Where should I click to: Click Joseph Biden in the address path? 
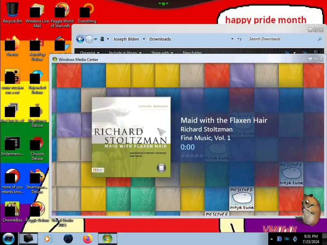[x=126, y=39]
